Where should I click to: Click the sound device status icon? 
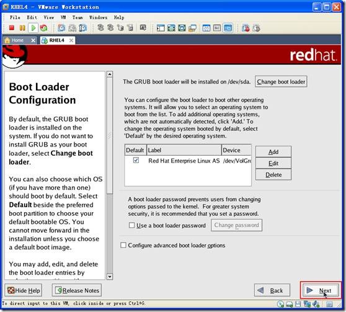click(x=316, y=304)
